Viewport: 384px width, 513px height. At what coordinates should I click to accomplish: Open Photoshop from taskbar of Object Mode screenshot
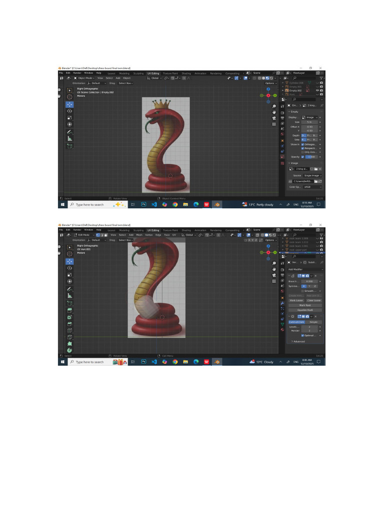[143, 204]
